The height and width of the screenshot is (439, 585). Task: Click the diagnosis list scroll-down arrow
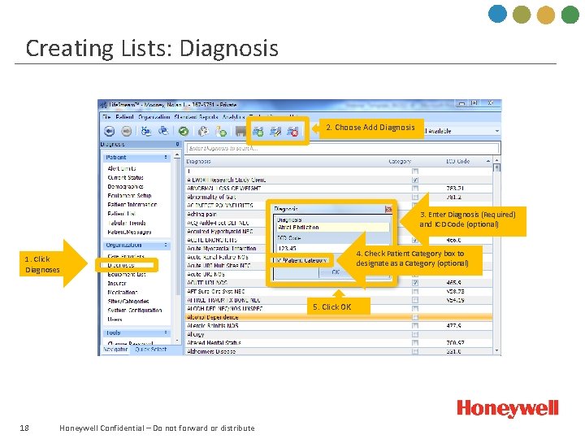coord(496,351)
